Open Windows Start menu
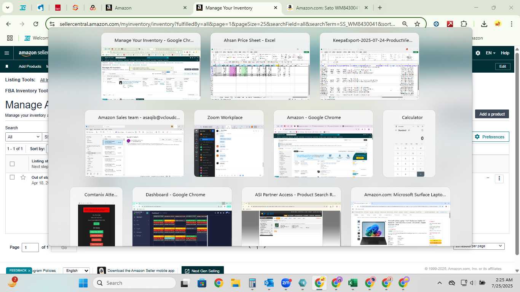The height and width of the screenshot is (292, 520). point(83,283)
